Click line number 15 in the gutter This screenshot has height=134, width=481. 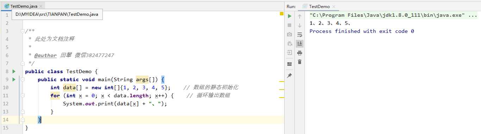pos(5,128)
